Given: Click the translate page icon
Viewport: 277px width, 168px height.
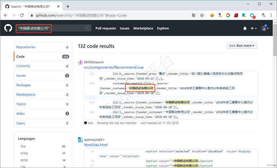Looking at the screenshot, I should (x=194, y=15).
